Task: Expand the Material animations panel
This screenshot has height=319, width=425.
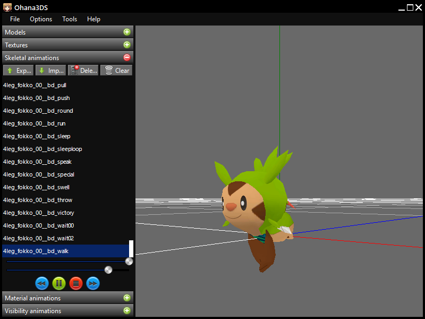Action: tap(127, 298)
